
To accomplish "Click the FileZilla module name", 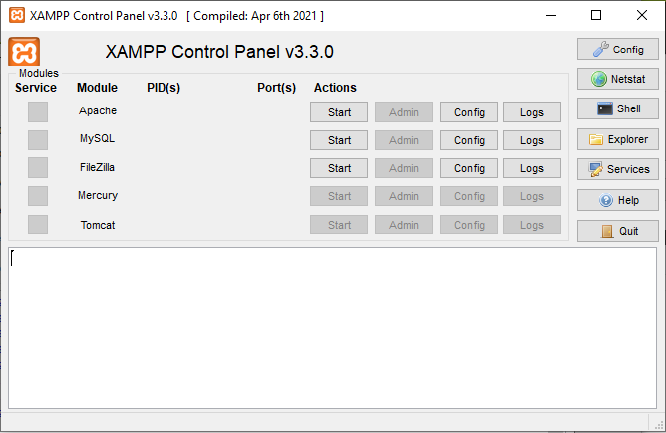I will click(98, 167).
